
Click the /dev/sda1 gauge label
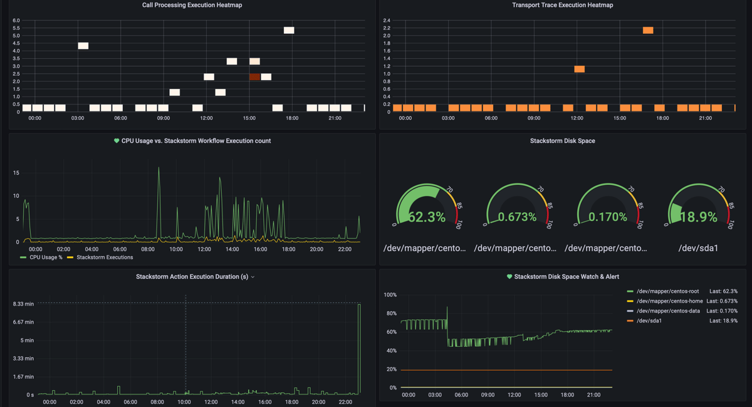pyautogui.click(x=698, y=248)
